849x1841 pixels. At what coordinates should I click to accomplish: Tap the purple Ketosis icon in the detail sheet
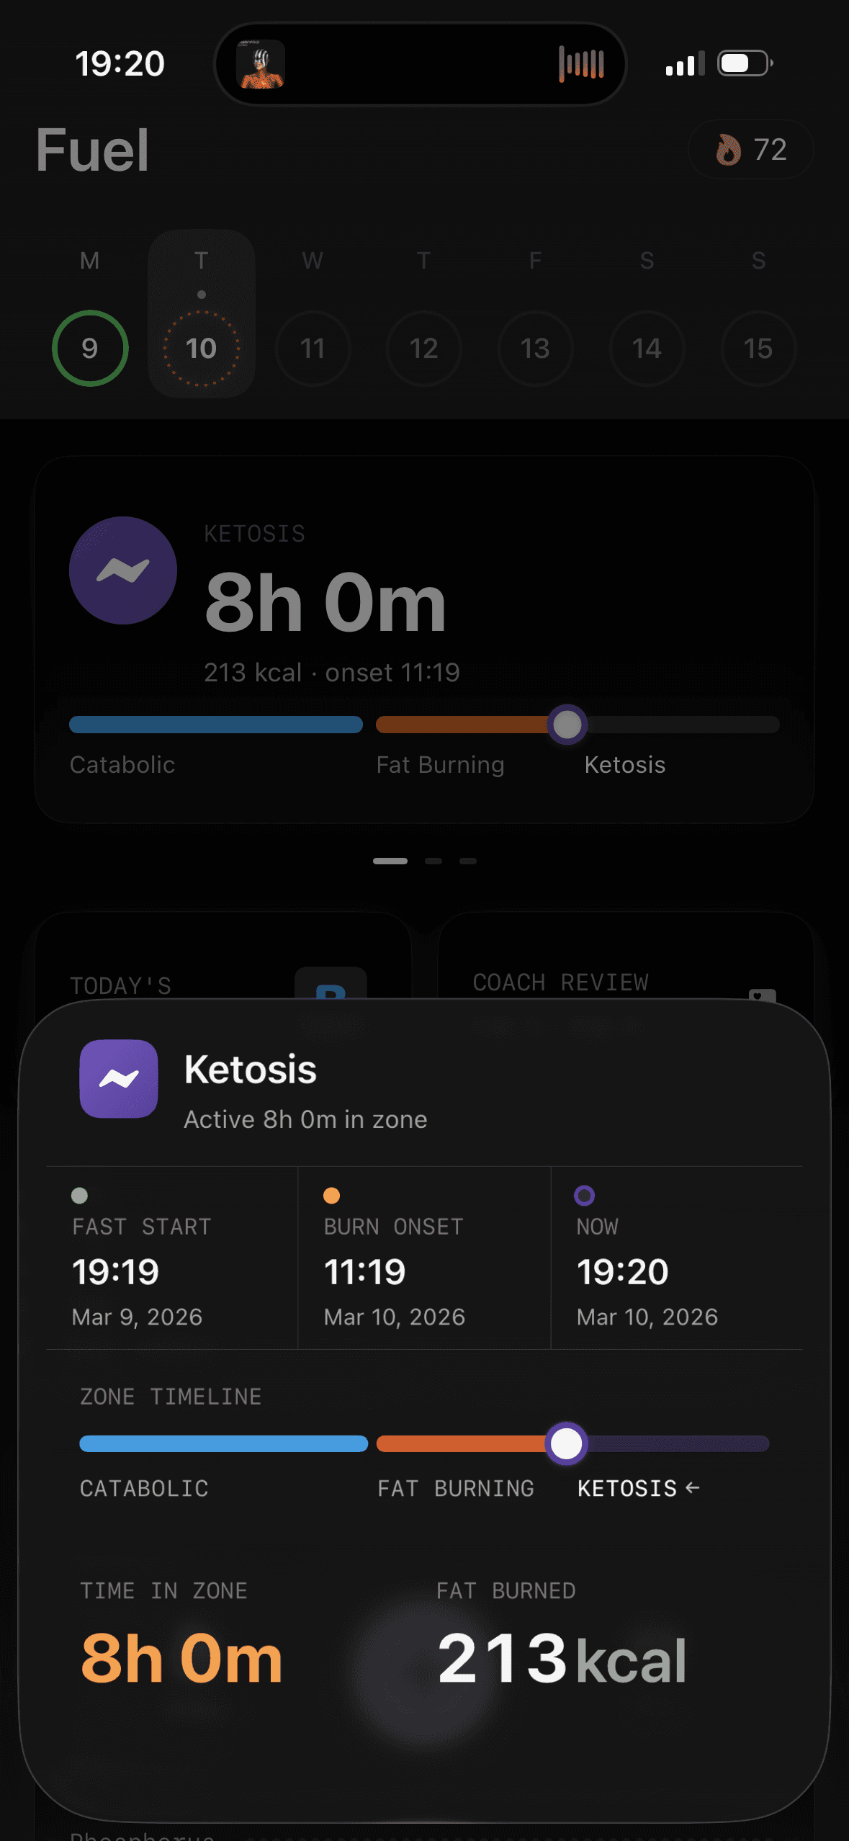(x=118, y=1078)
